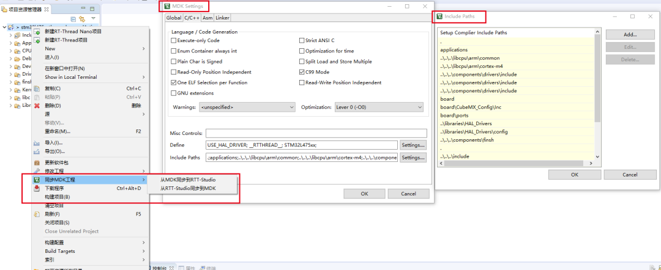The height and width of the screenshot is (270, 661).
Task: Toggle Enum Container always int checkbox
Action: click(x=173, y=51)
